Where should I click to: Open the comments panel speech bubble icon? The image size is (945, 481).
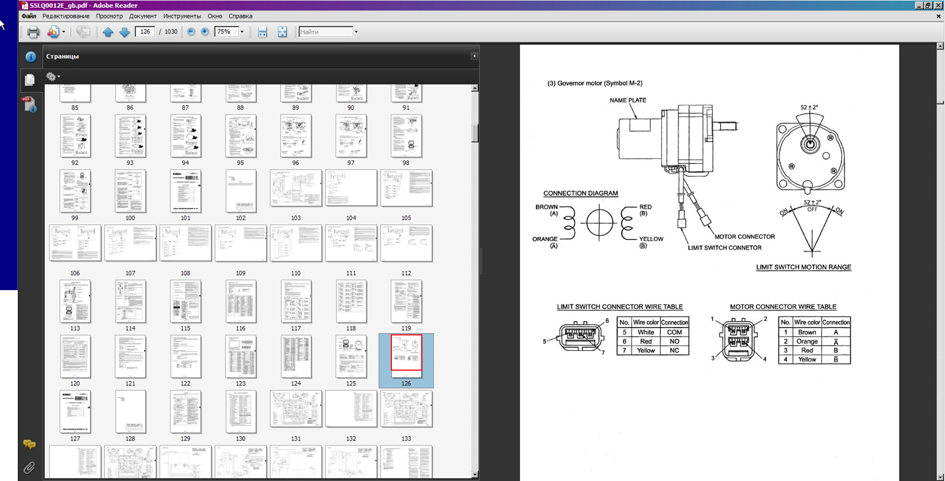click(29, 444)
